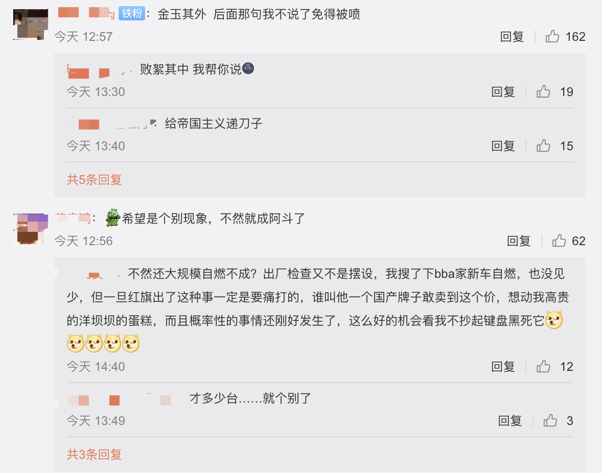Screen dimensions: 602x473
Task: Reply to the 12:57 comment
Action: tap(512, 36)
